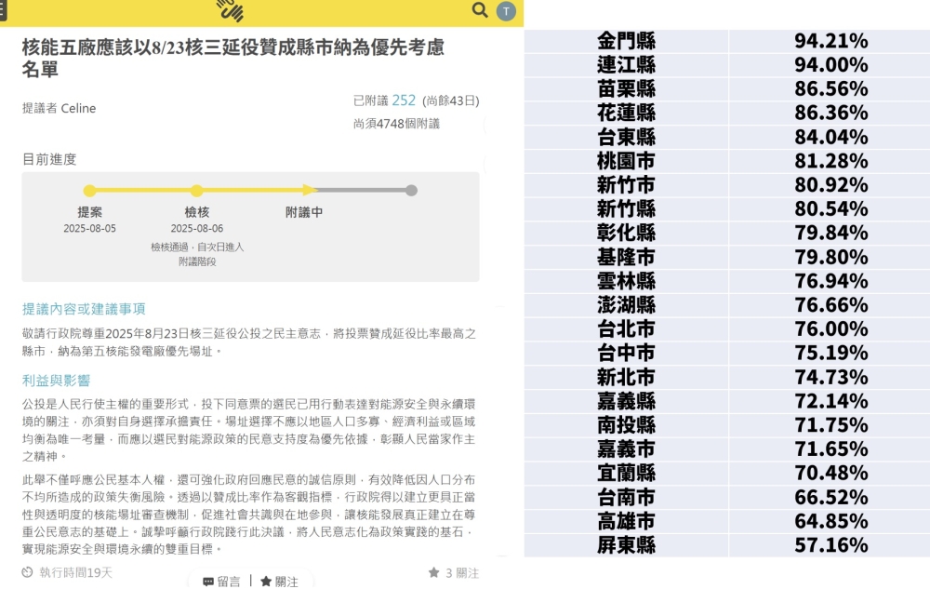
Task: Click the 屏東縣 57.16% table row
Action: (x=725, y=545)
